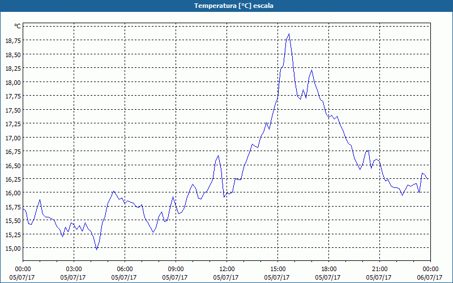Click the 18:00 time label

tap(329, 269)
